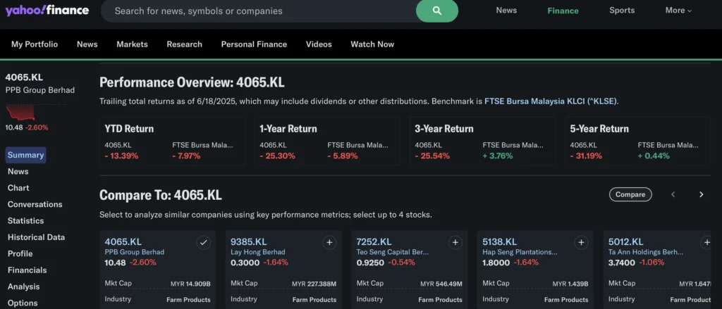Click MYR 546.49M market cap value
Image resolution: width=722 pixels, height=309 pixels.
(441, 284)
